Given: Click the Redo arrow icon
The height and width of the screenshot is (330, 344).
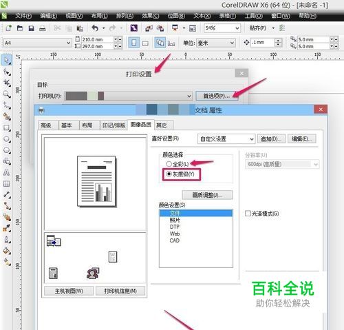Looking at the screenshot, I should (x=112, y=28).
